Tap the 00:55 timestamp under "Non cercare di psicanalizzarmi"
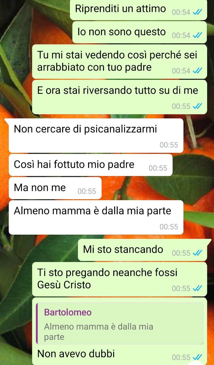This screenshot has height=365, width=214. 169,145
